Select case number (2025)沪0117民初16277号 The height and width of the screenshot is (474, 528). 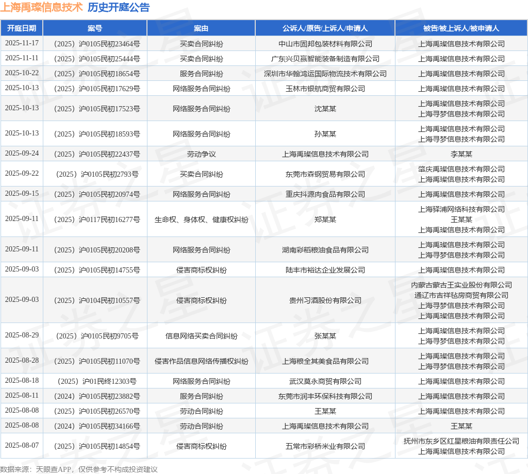point(97,219)
